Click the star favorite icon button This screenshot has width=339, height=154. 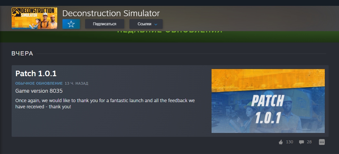pos(71,24)
